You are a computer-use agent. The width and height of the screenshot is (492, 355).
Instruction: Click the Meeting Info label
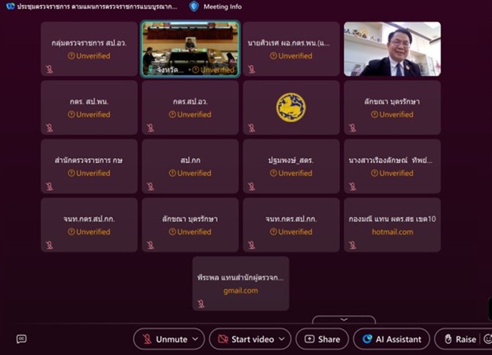point(223,6)
